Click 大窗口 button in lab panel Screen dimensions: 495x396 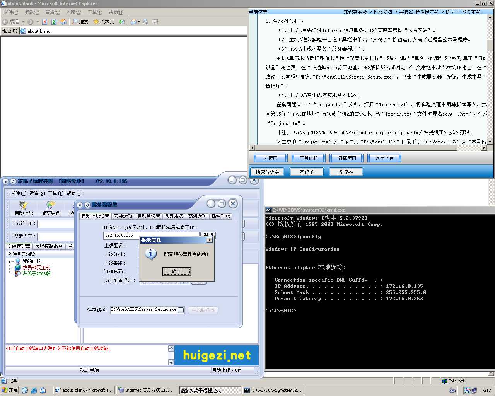click(x=270, y=158)
